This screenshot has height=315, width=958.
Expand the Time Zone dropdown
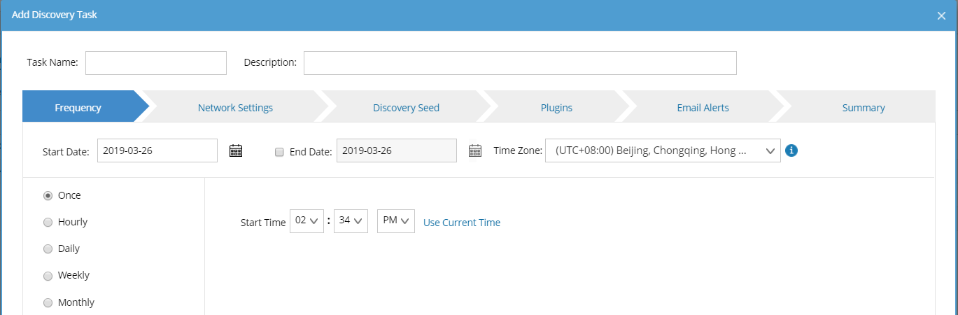pos(663,150)
